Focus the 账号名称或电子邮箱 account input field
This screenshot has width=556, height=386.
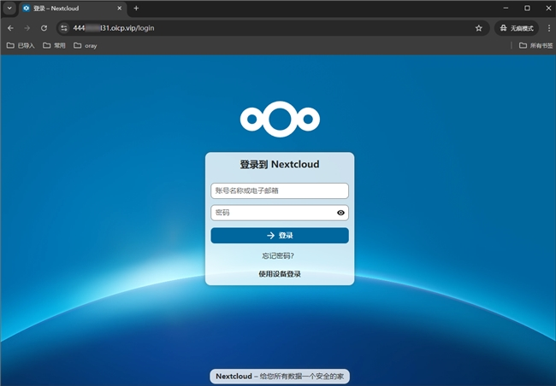[x=280, y=190]
